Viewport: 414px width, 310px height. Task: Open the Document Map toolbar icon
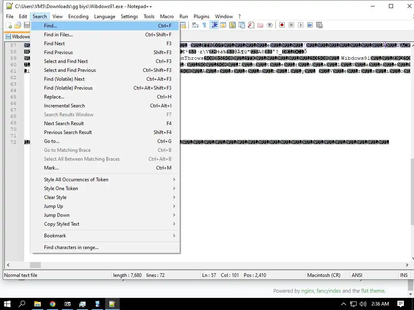[x=232, y=25]
